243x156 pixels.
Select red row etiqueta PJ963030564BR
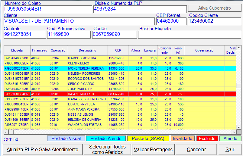pyautogui.click(x=17, y=94)
